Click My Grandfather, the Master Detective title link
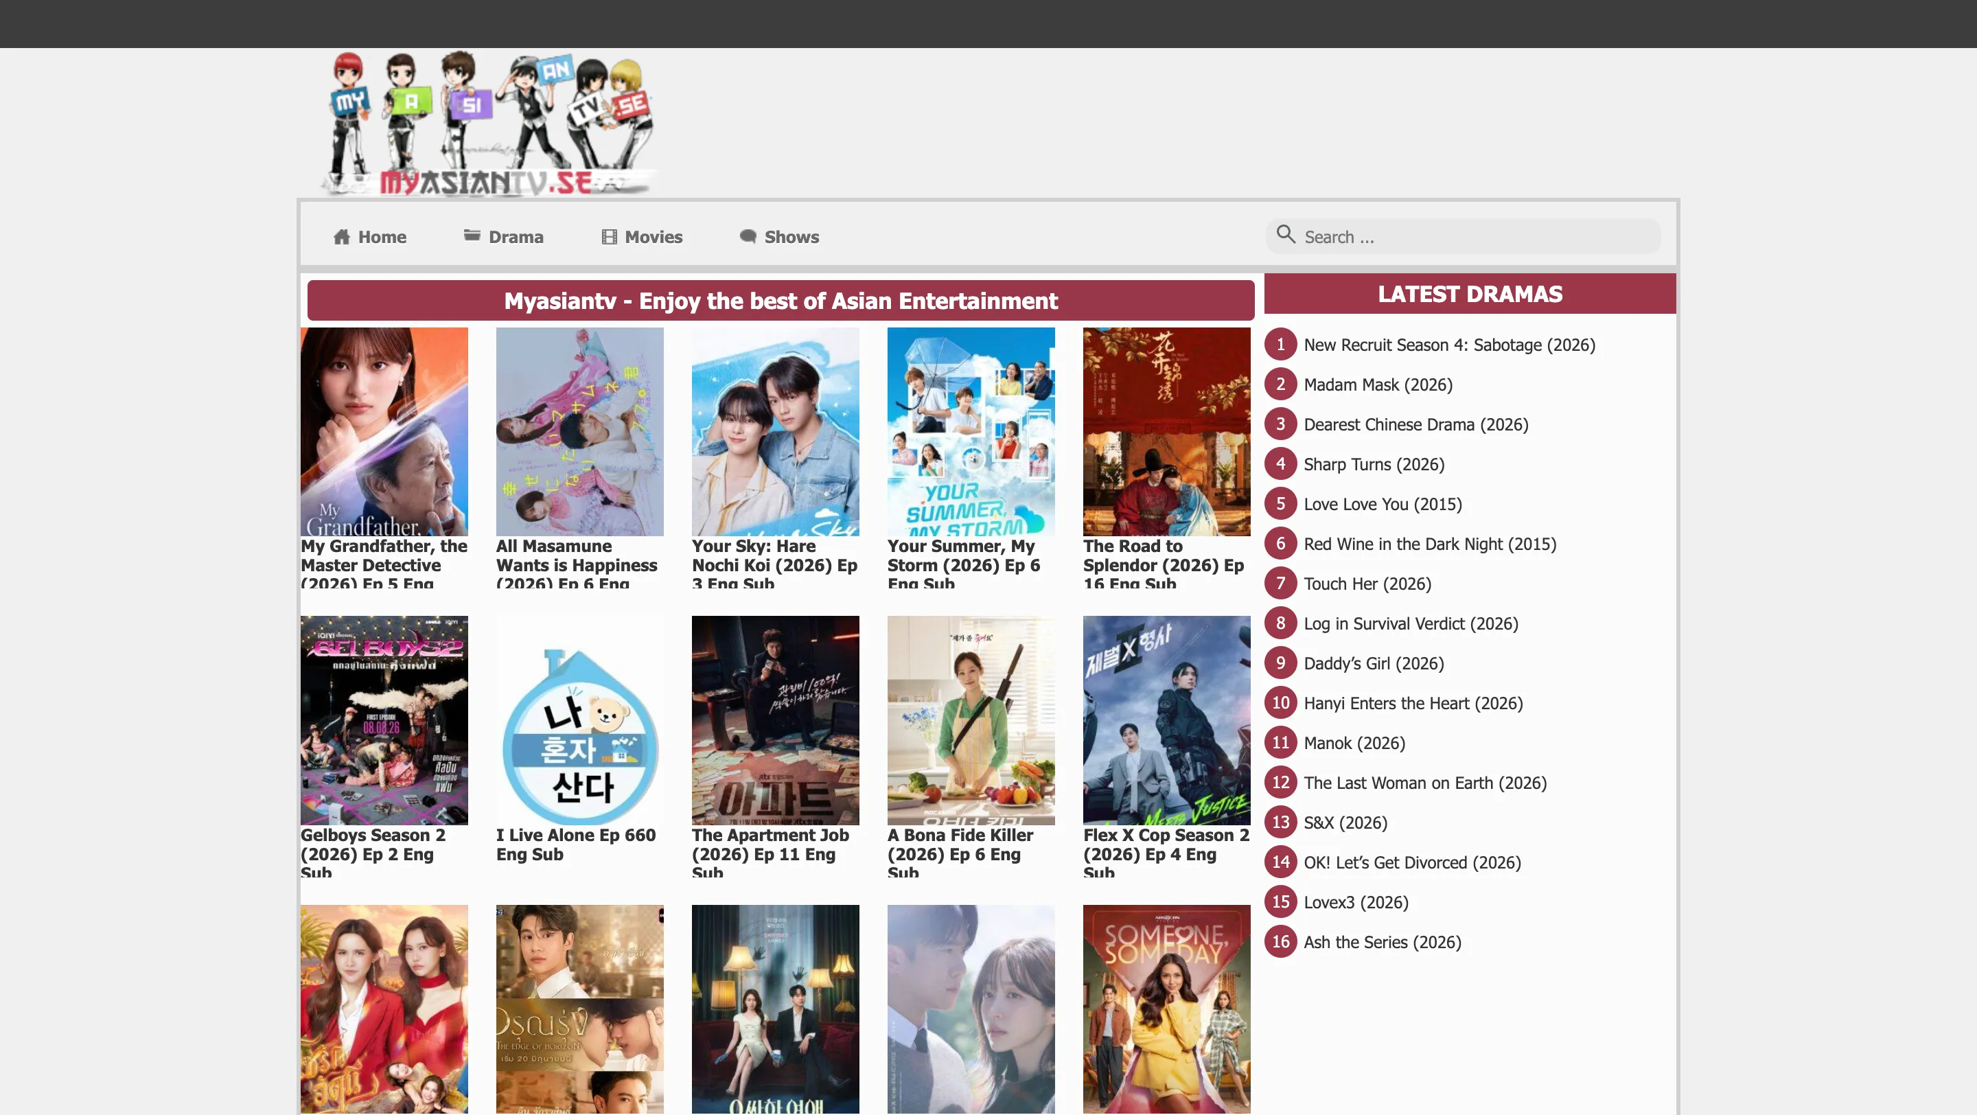This screenshot has width=1977, height=1115. click(x=384, y=563)
